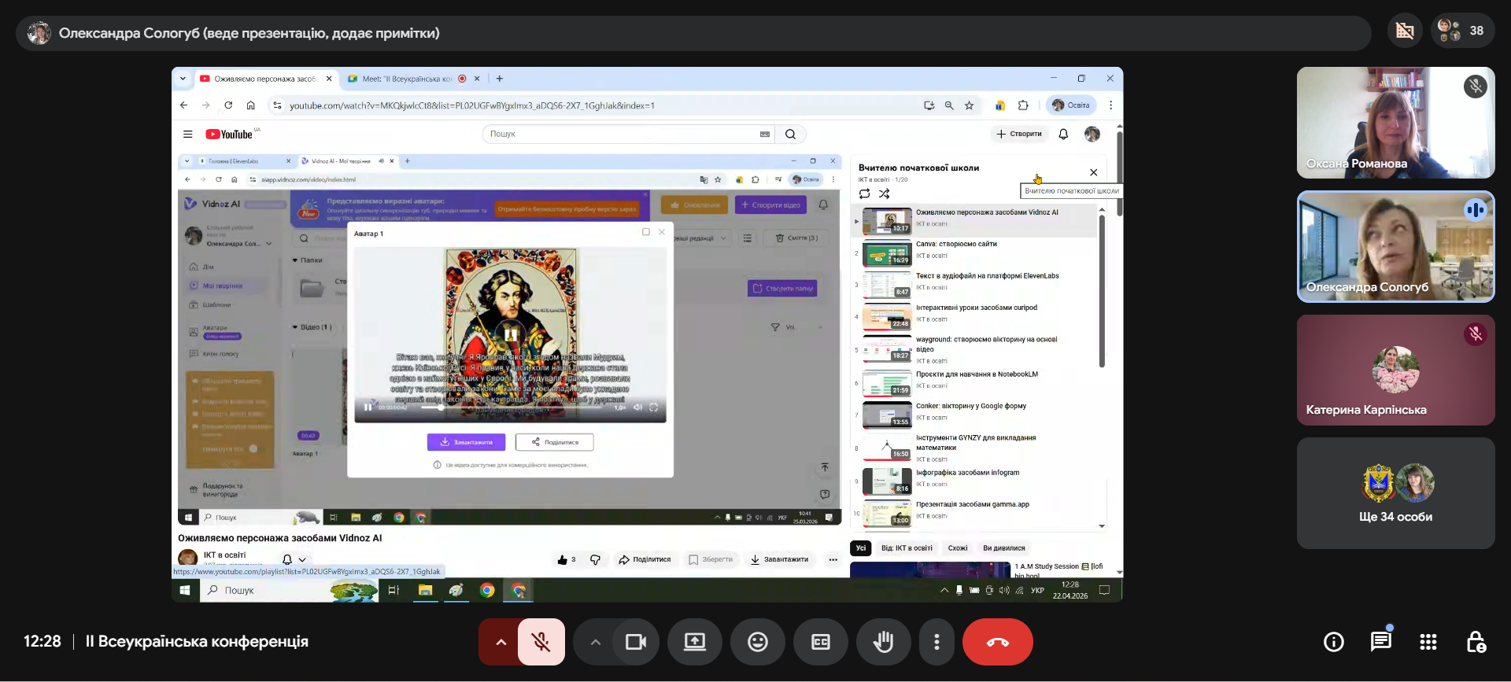Expand audio settings arrow beside microphone
Screen dimensions: 1511x682
click(x=501, y=642)
